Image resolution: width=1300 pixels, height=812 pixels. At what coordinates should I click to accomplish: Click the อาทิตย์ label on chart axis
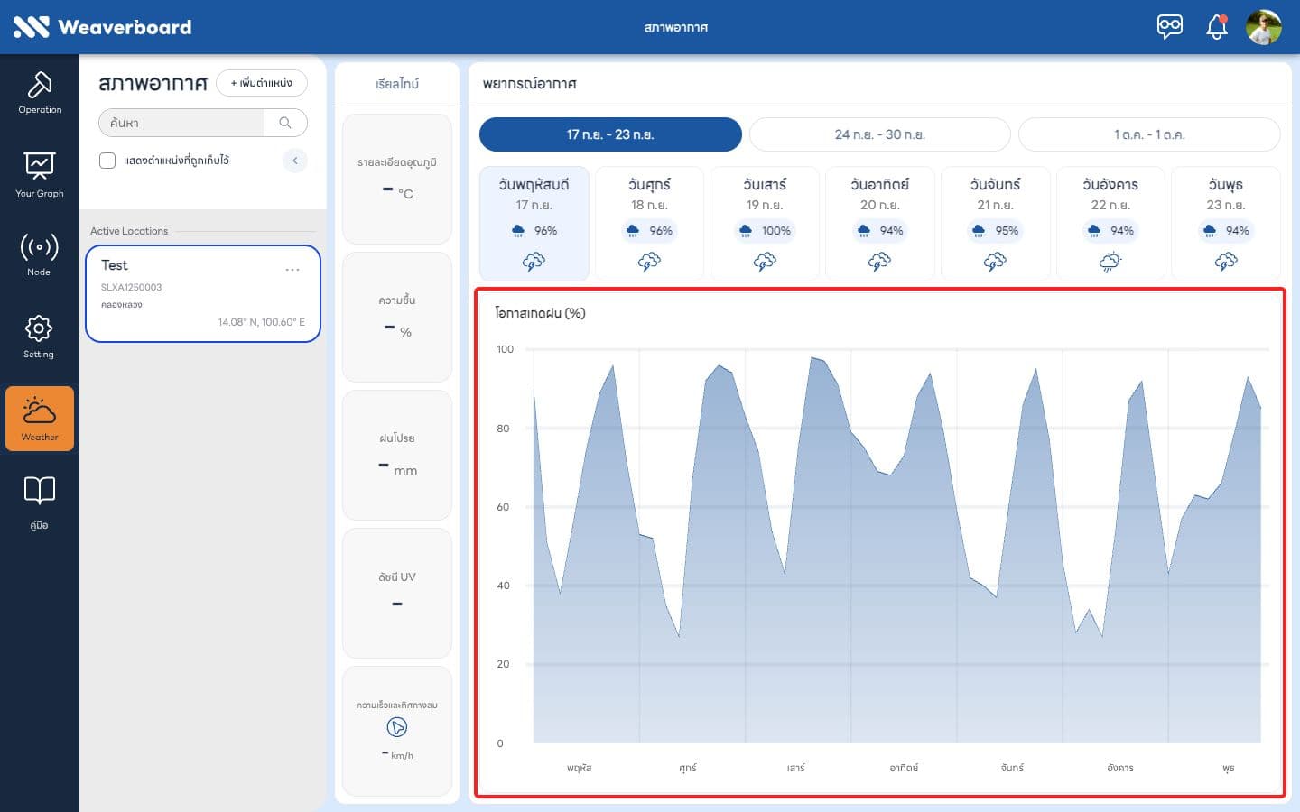(x=904, y=768)
